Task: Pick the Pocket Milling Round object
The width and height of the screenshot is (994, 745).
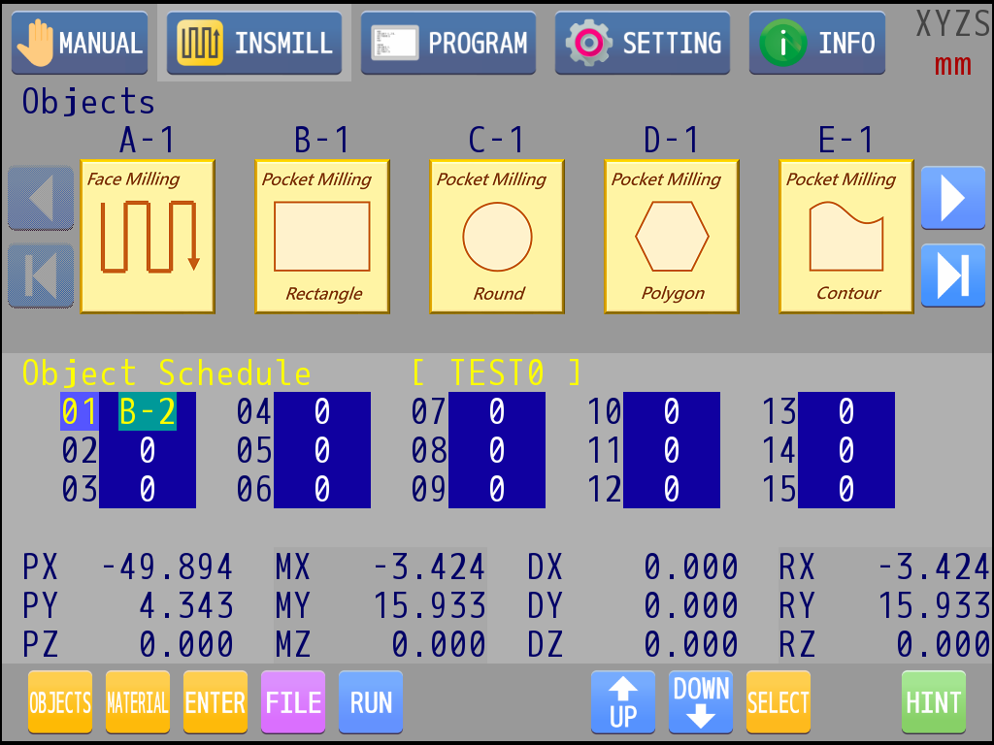Action: click(x=496, y=236)
